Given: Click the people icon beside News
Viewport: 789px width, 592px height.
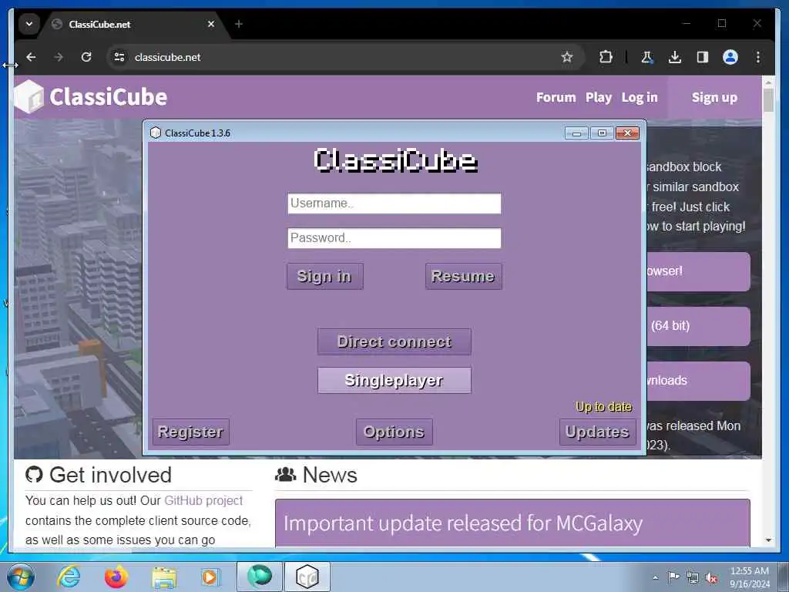Looking at the screenshot, I should [x=285, y=475].
